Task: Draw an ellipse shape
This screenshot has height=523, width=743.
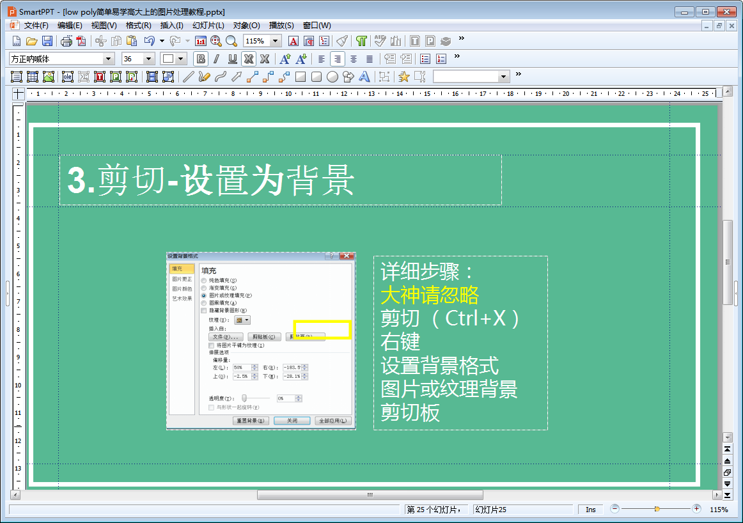Action: (332, 76)
